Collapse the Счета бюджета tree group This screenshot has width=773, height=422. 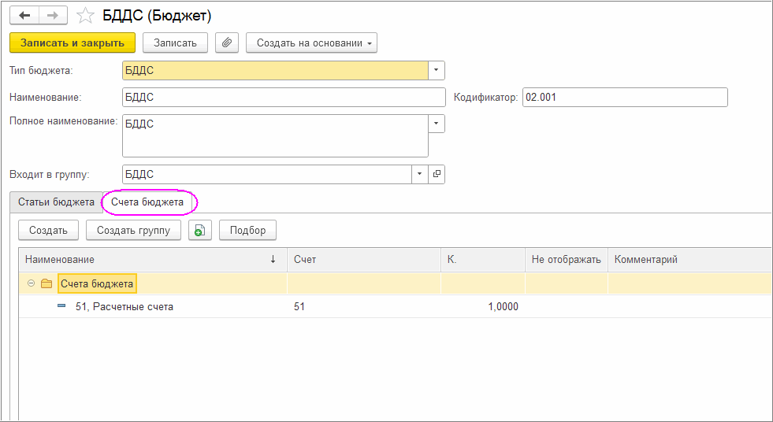tap(31, 283)
